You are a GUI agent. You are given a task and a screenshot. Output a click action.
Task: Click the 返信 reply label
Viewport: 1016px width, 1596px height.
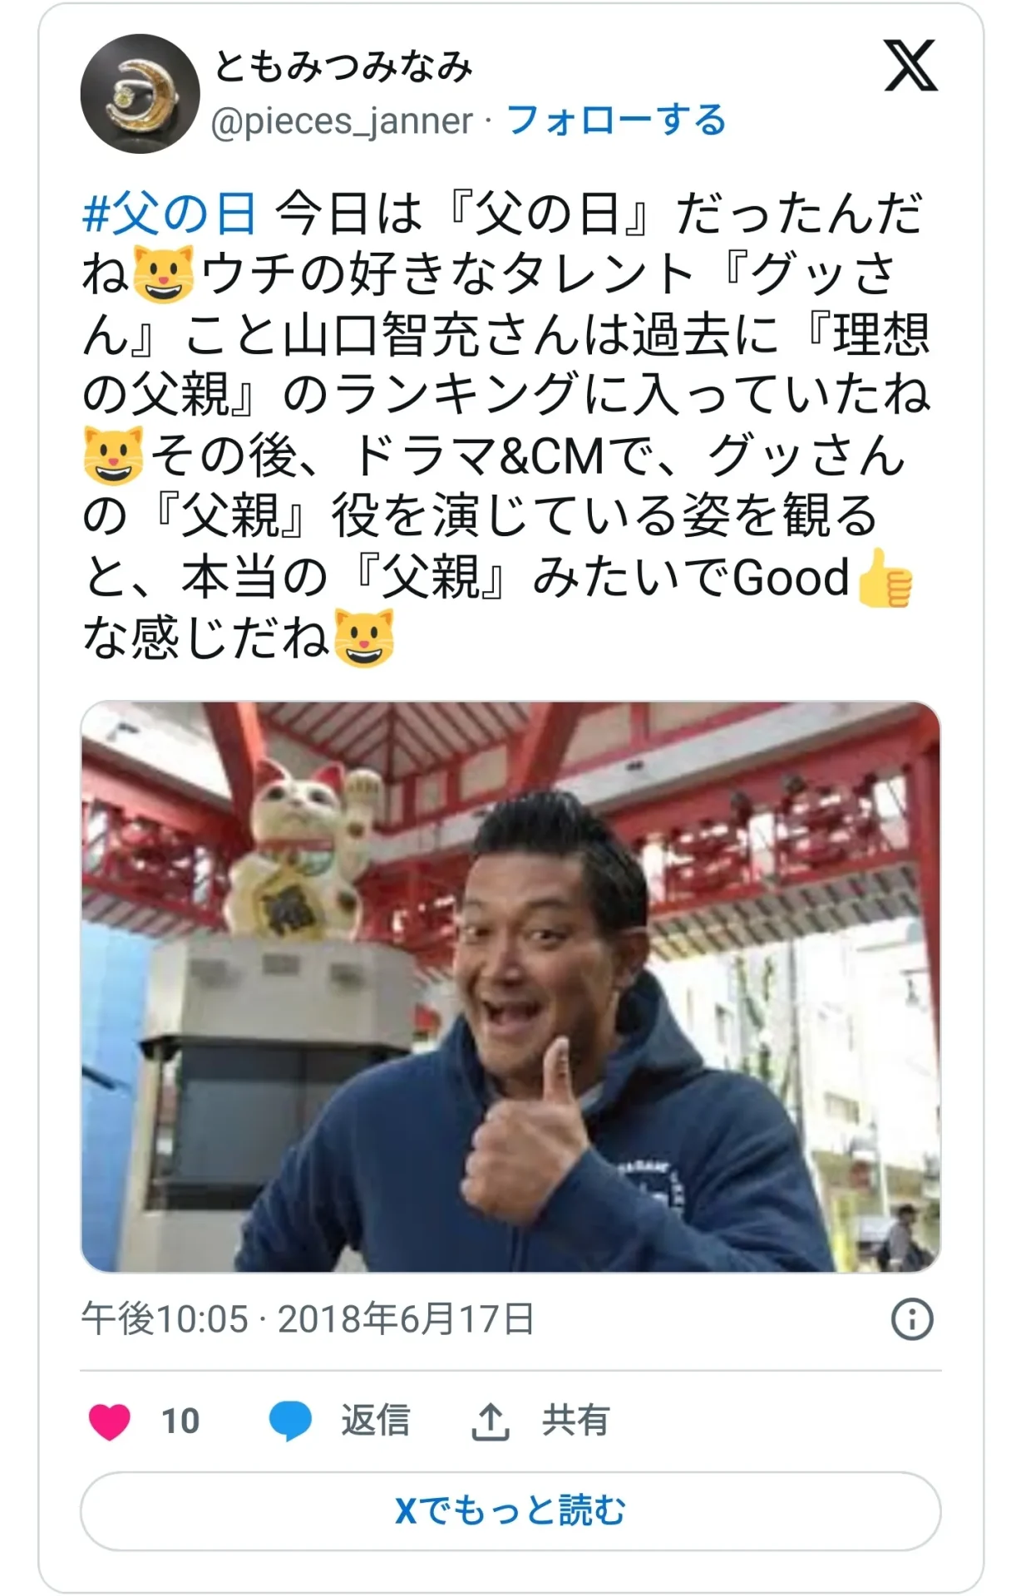(x=375, y=1421)
